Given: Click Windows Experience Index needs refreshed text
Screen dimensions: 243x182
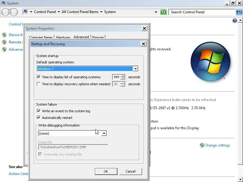Looking at the screenshot, I should click(x=183, y=100).
